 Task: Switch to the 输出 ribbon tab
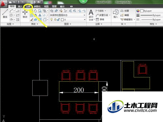62,7
